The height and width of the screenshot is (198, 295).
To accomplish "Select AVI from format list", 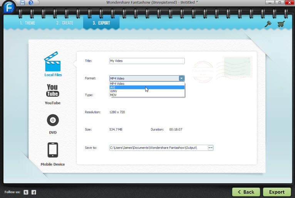I will point(147,87).
